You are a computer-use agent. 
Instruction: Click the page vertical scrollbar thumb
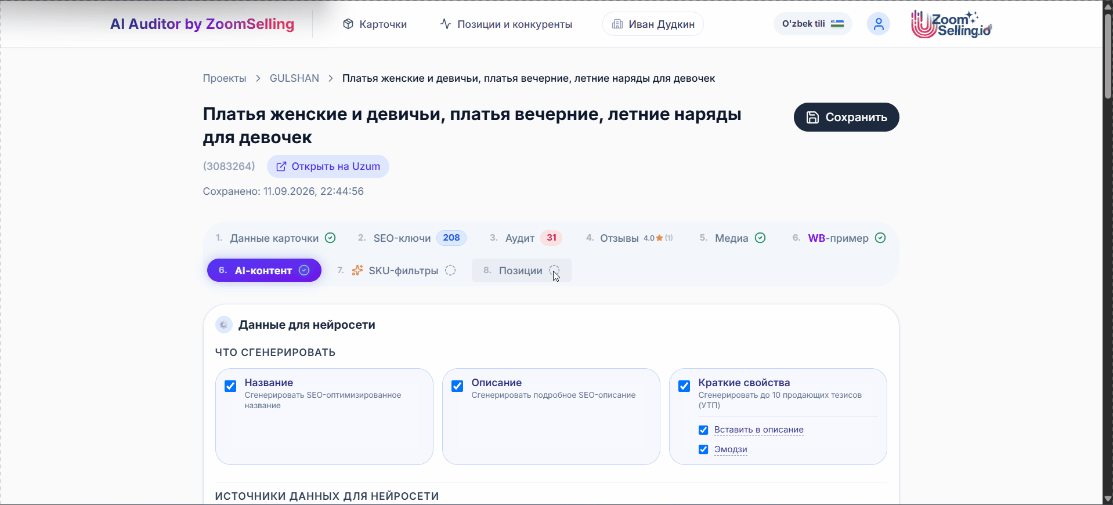(x=1108, y=55)
